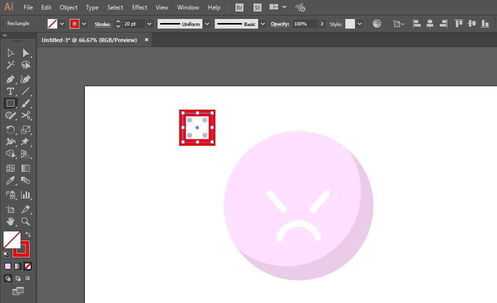Click the Opacity label link
The width and height of the screenshot is (497, 303).
click(x=280, y=24)
